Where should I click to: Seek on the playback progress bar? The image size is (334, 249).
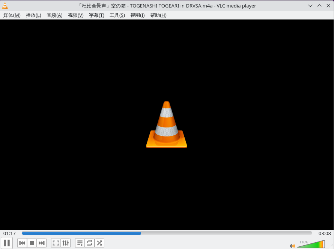click(167, 233)
